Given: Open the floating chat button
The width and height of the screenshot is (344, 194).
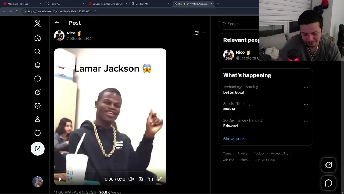Looking at the screenshot, I should [329, 183].
